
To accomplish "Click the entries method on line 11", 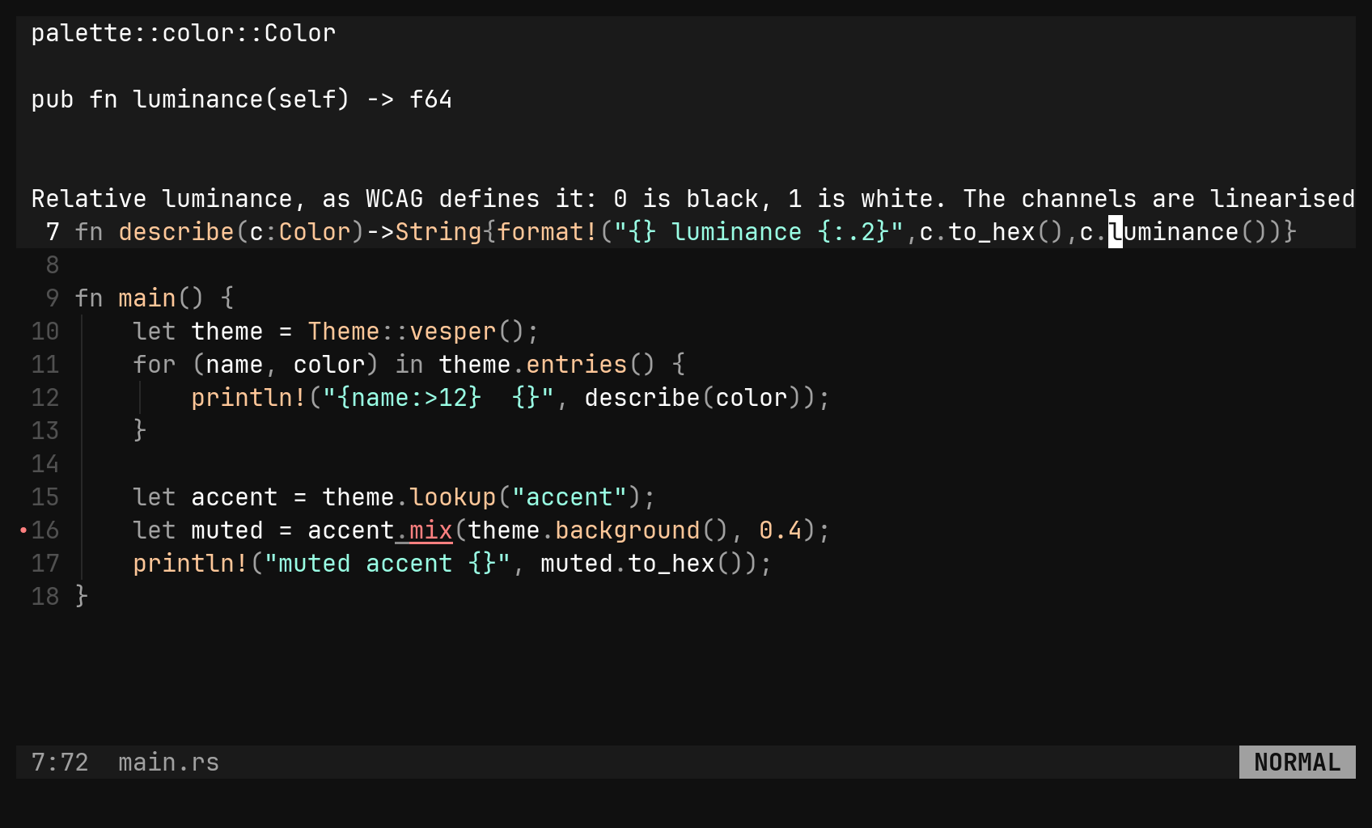I will pyautogui.click(x=577, y=365).
